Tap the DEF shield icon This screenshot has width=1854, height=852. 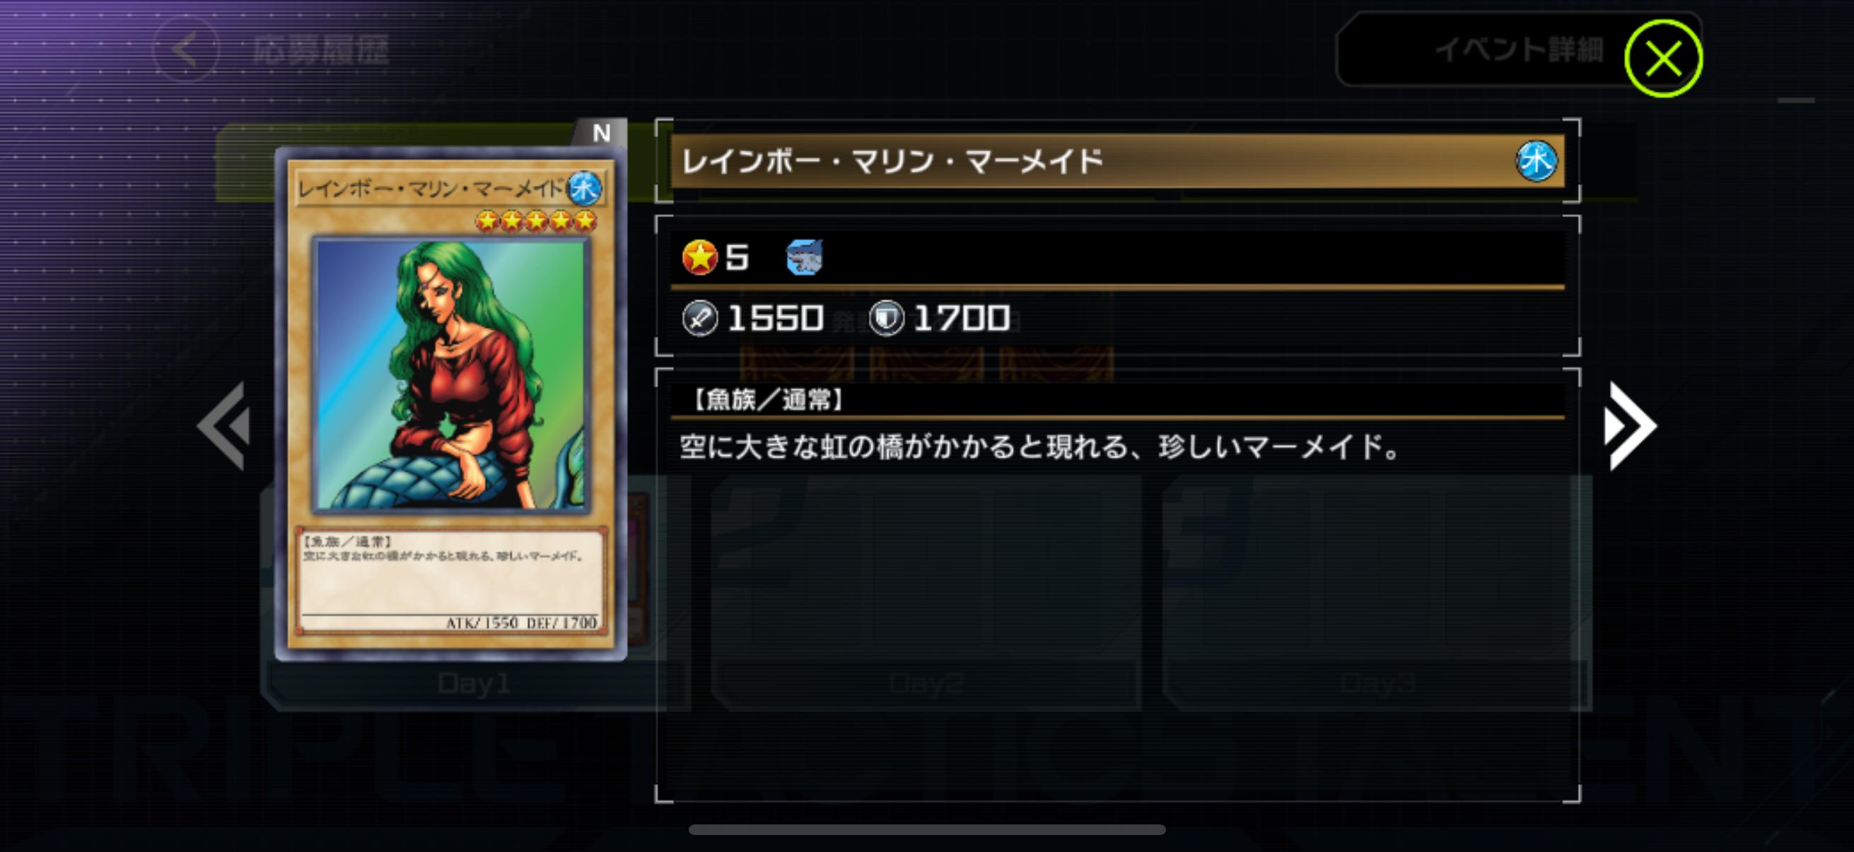(886, 319)
